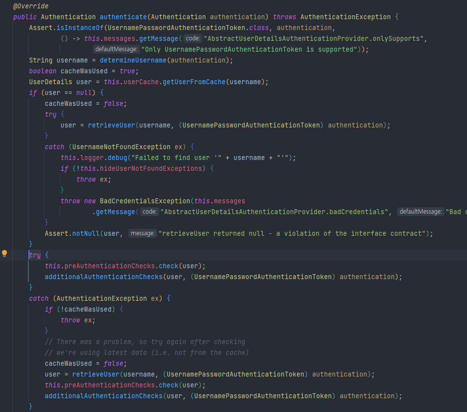
Task: Click 'notNull' in the Assert call
Action: (x=86, y=234)
